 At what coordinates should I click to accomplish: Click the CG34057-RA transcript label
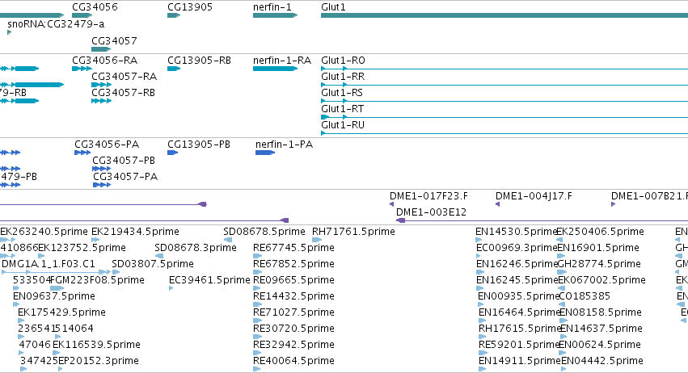point(125,76)
